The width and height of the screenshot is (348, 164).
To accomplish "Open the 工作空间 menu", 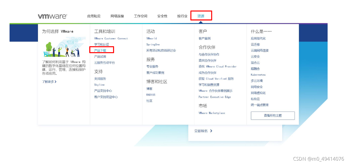I will tap(141, 16).
